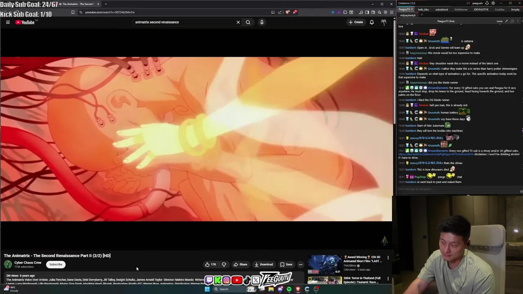Image resolution: width=523 pixels, height=294 pixels.
Task: Open Brave media playlist music note icon
Action: tap(361, 12)
